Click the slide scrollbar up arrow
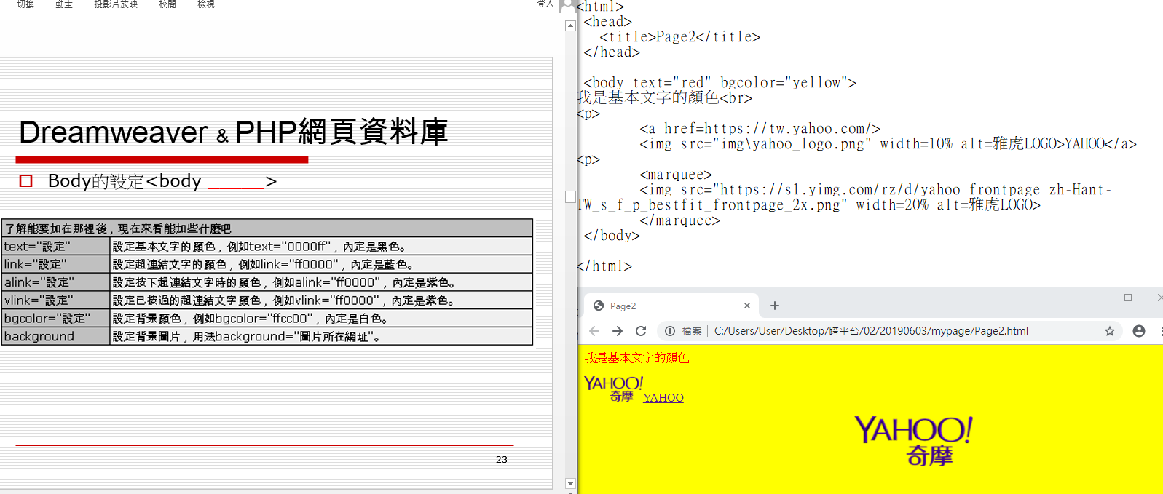Viewport: 1163px width, 494px height. (x=570, y=26)
